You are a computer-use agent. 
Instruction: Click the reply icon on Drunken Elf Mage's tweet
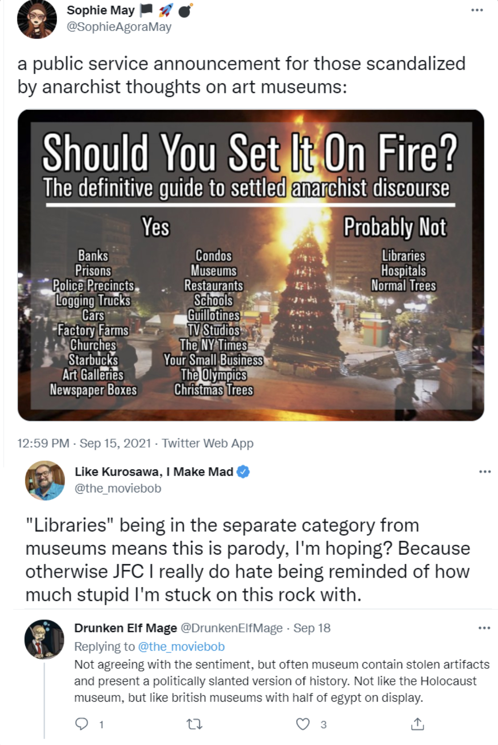click(81, 724)
